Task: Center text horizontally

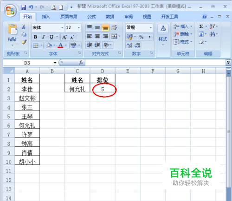Action: 97,36
